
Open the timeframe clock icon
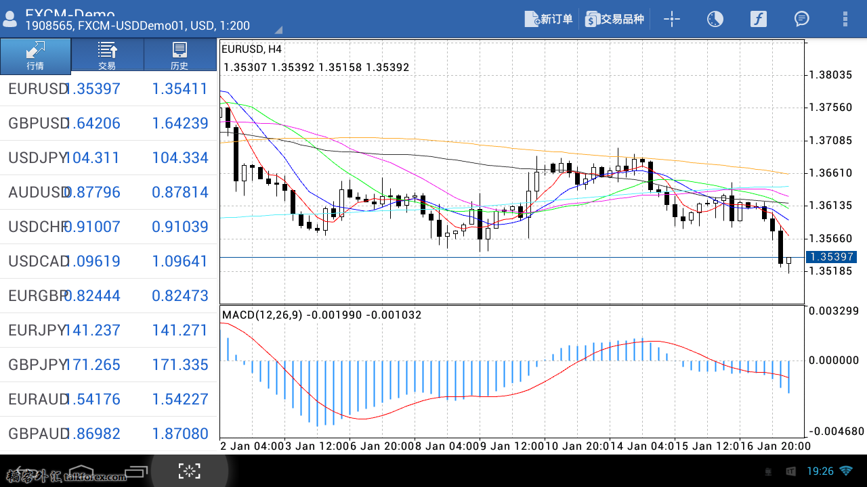tap(715, 19)
